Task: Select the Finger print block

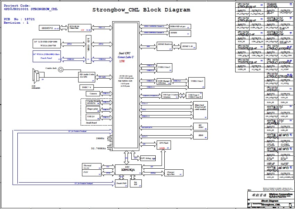Action: pyautogui.click(x=93, y=110)
